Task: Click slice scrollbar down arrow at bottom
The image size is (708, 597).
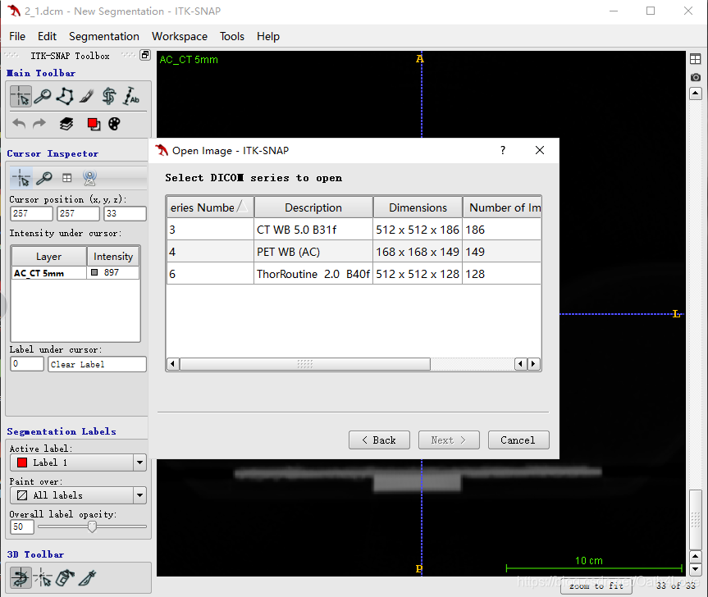Action: click(696, 568)
